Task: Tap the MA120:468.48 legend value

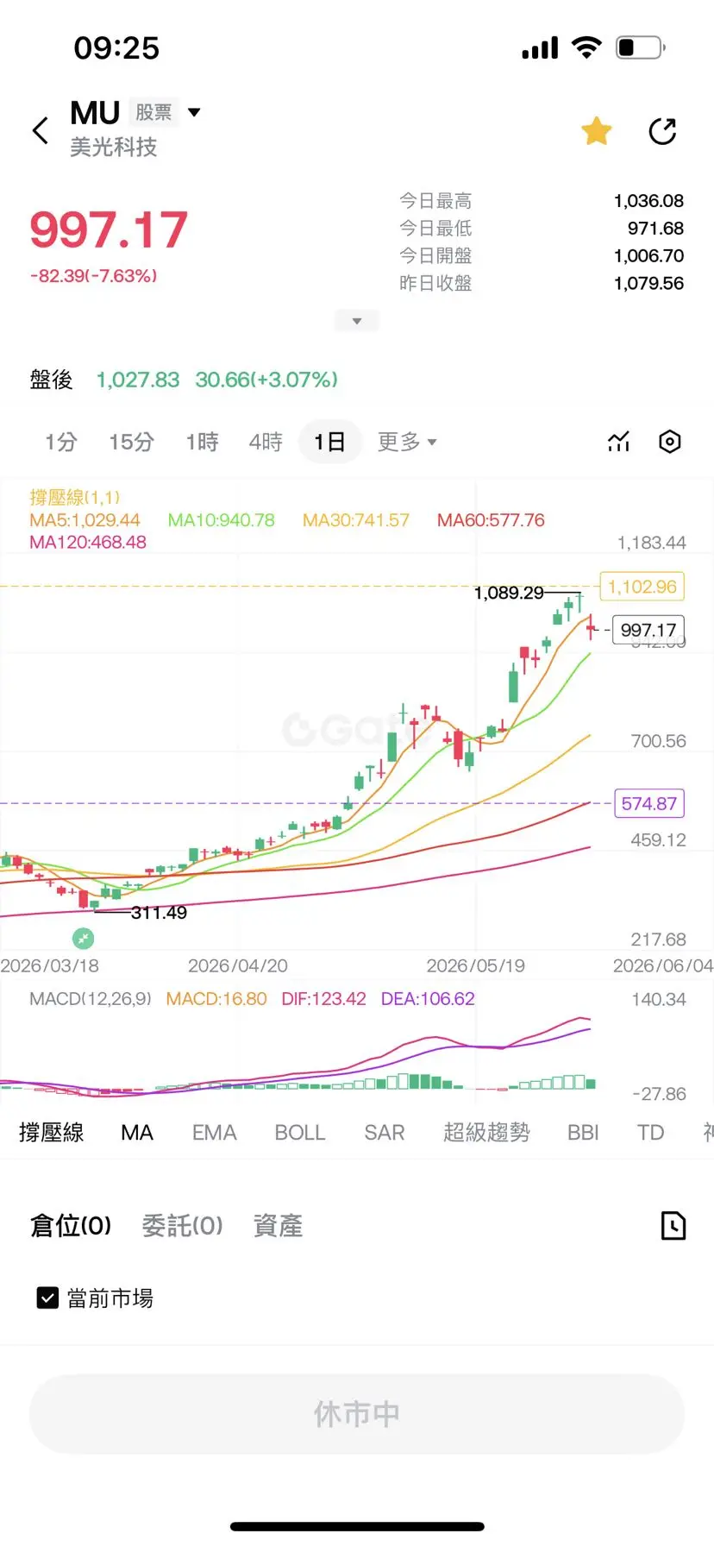Action: click(x=88, y=543)
